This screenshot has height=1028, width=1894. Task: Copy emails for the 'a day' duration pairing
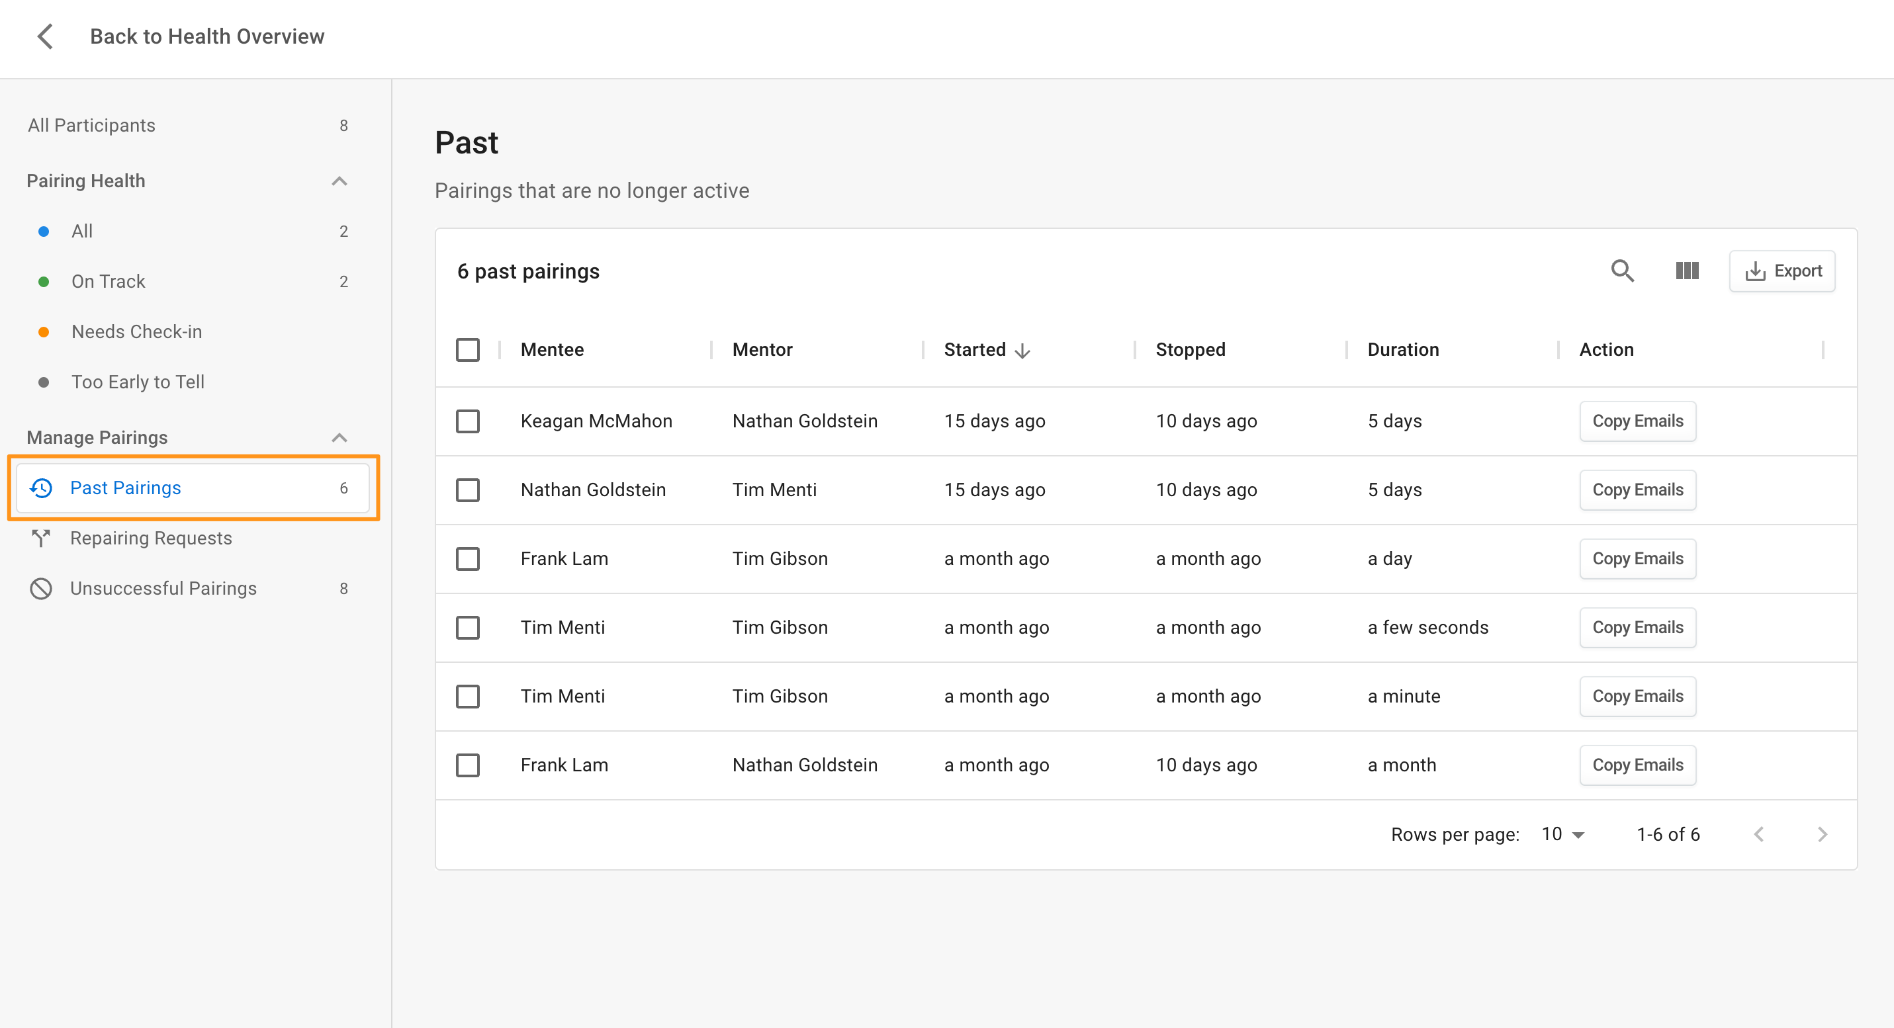click(x=1637, y=558)
